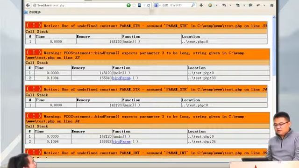
Task: Click warning icon of line 33 bindParam warning
Action: click(34, 52)
